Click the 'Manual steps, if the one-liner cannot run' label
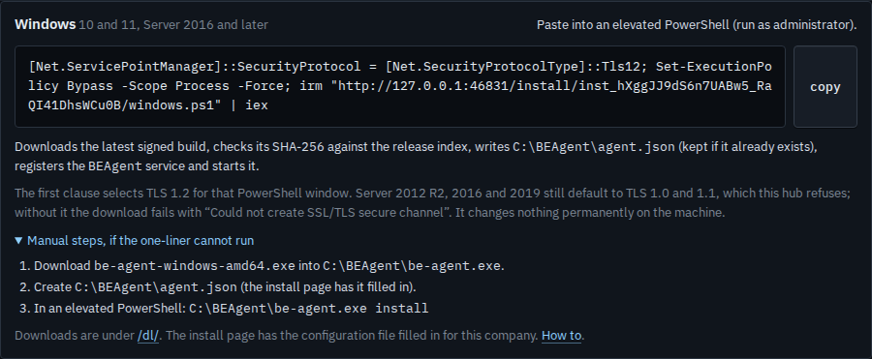 [140, 241]
